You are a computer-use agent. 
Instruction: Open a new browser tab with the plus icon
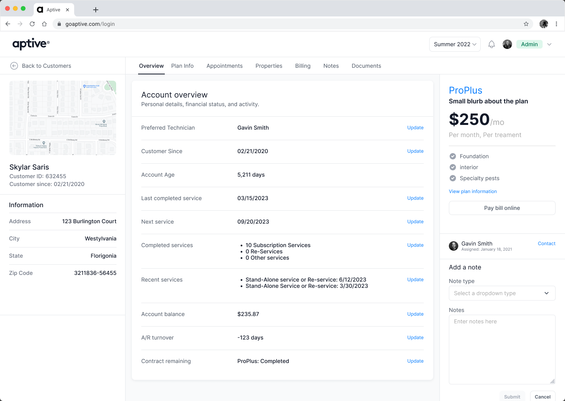[x=96, y=10]
